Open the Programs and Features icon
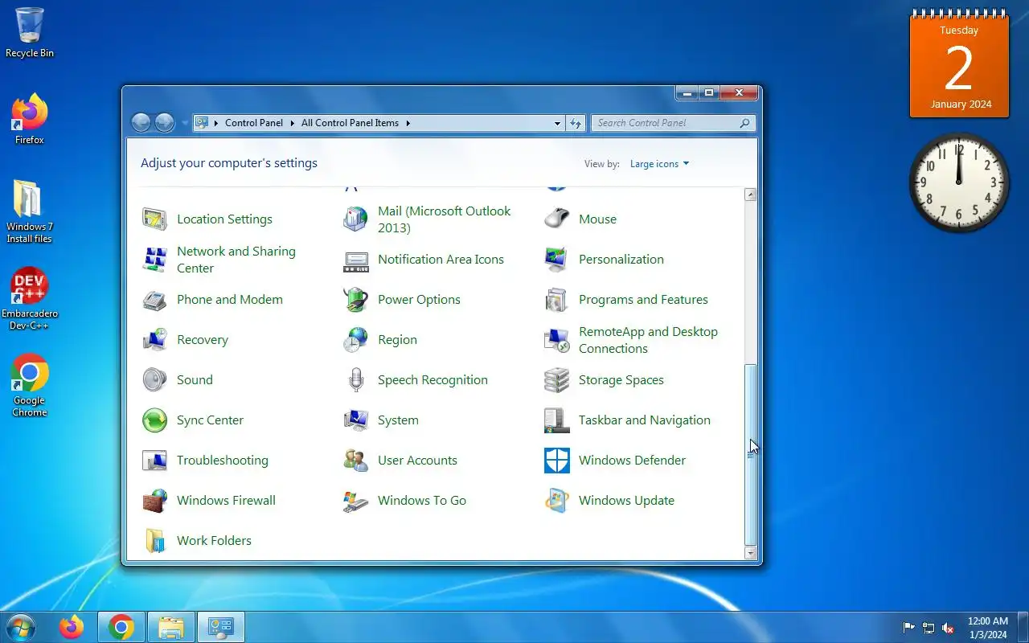This screenshot has height=643, width=1029. coord(556,299)
